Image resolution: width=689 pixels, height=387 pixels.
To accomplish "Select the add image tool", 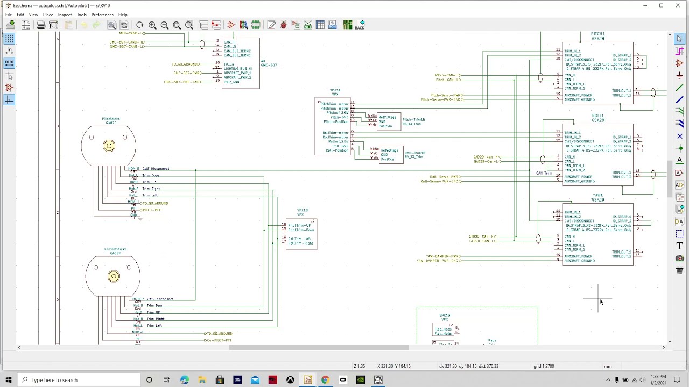I will coord(680,259).
